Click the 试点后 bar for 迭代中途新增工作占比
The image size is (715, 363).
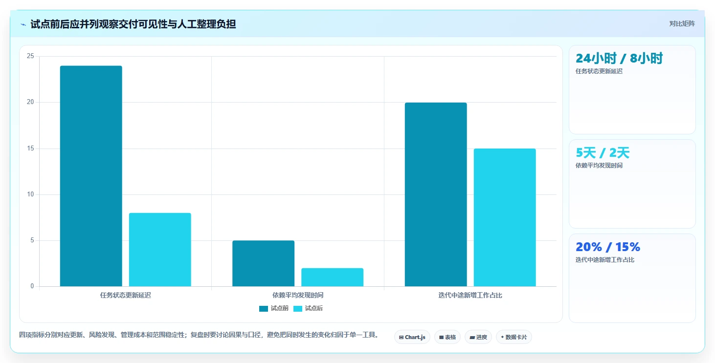point(505,217)
